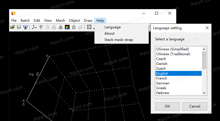
Task: Click the rainbow colored star icon
Action: pos(67,27)
